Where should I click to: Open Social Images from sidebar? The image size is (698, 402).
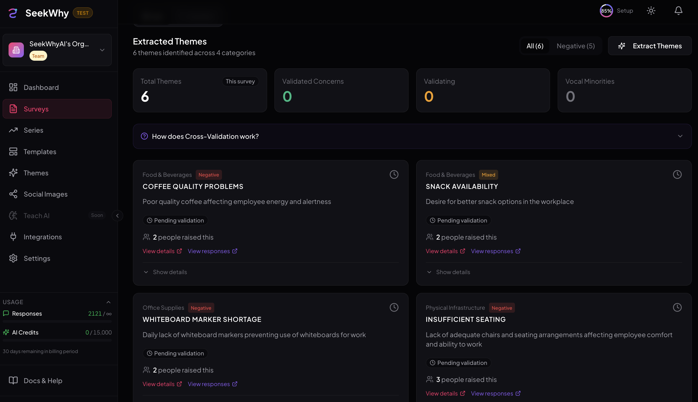tap(45, 194)
